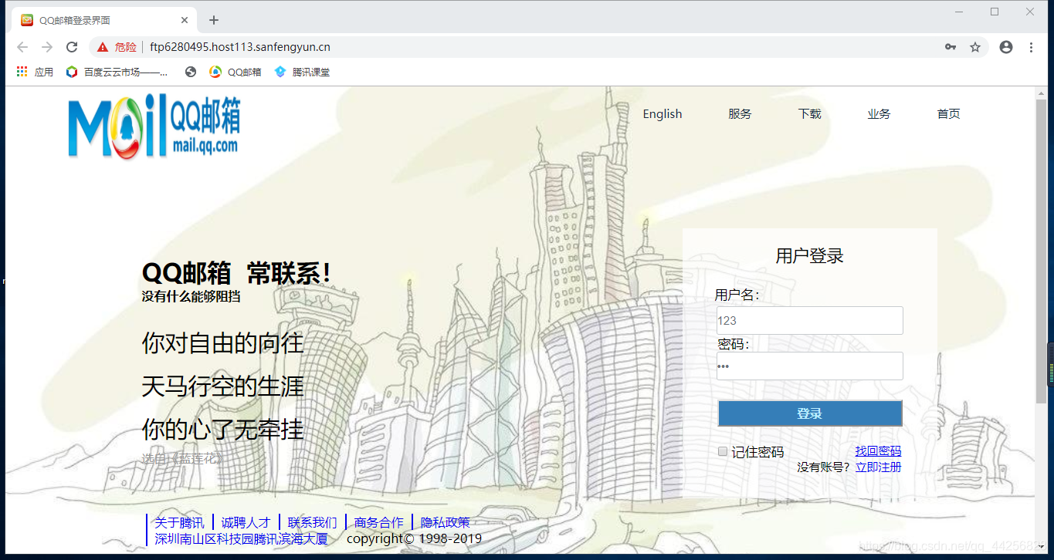Screen dimensions: 1054x560
Task: Bookmark this page with the star icon
Action: 975,47
